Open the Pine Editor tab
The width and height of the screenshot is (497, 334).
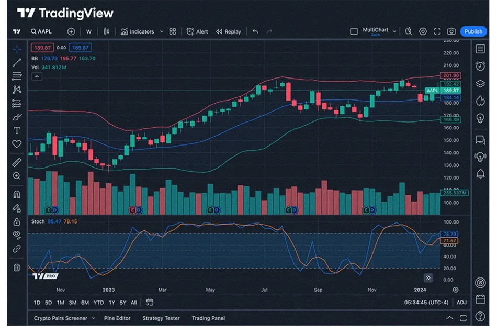tap(117, 318)
